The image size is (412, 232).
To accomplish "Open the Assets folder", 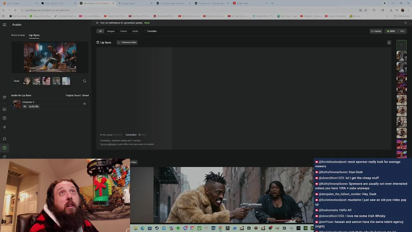I will pos(376,31).
